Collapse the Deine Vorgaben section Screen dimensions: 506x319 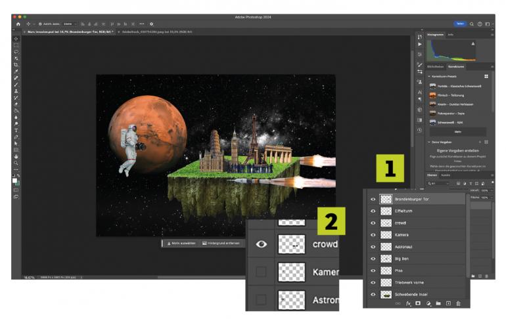coord(429,142)
